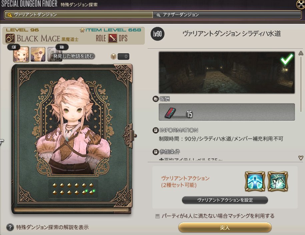Switch to the ヴァリアントダンジョン tab
Screen dimensions: 305x235
(x=79, y=15)
